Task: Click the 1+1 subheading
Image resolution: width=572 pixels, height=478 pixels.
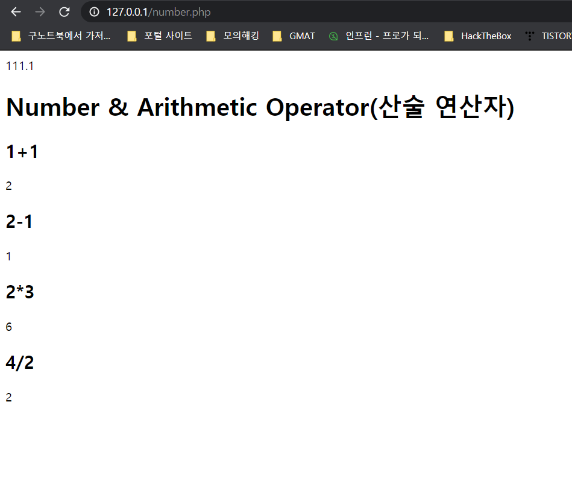Action: [x=22, y=151]
